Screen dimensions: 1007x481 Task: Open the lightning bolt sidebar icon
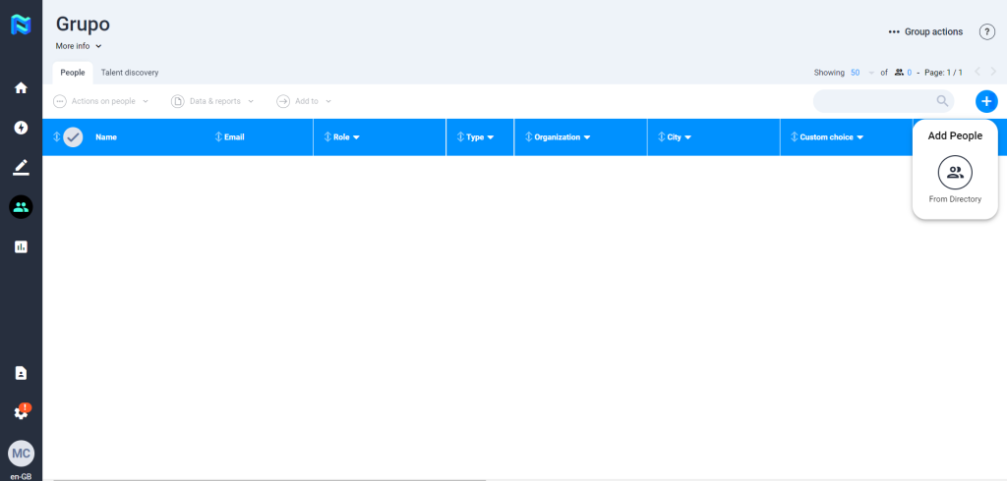[21, 128]
